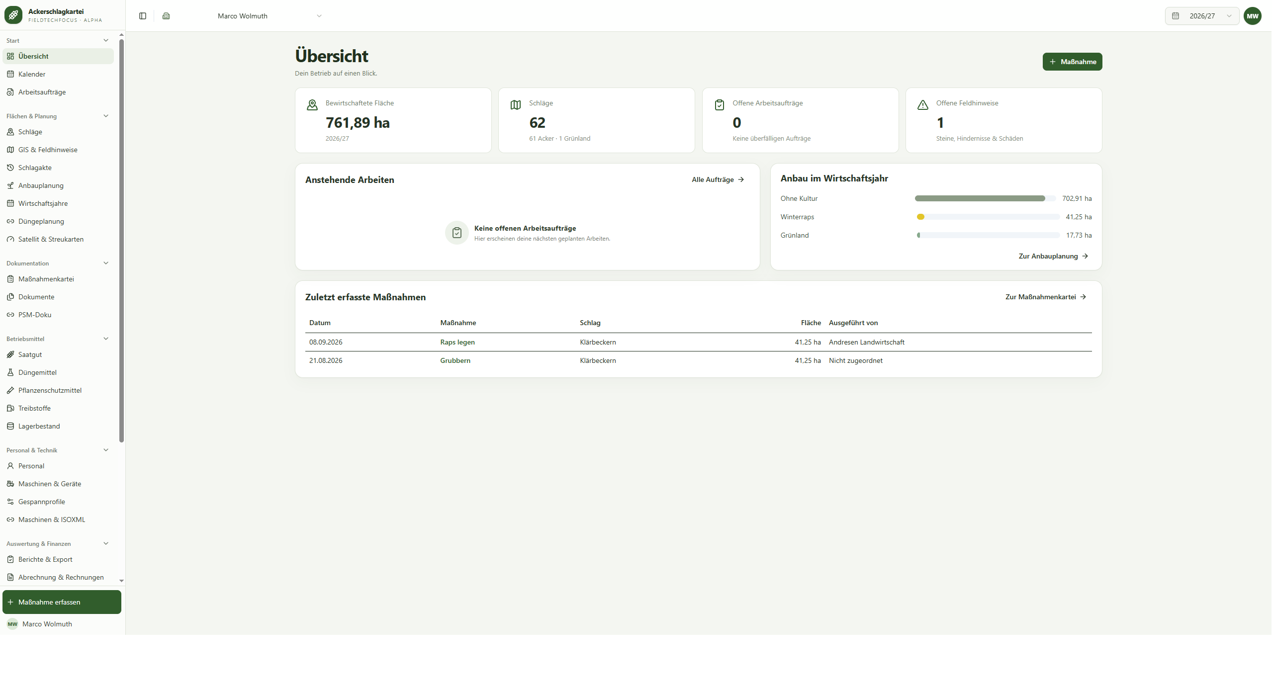Open the Grubbern measure entry
This screenshot has width=1273, height=695.
[455, 360]
